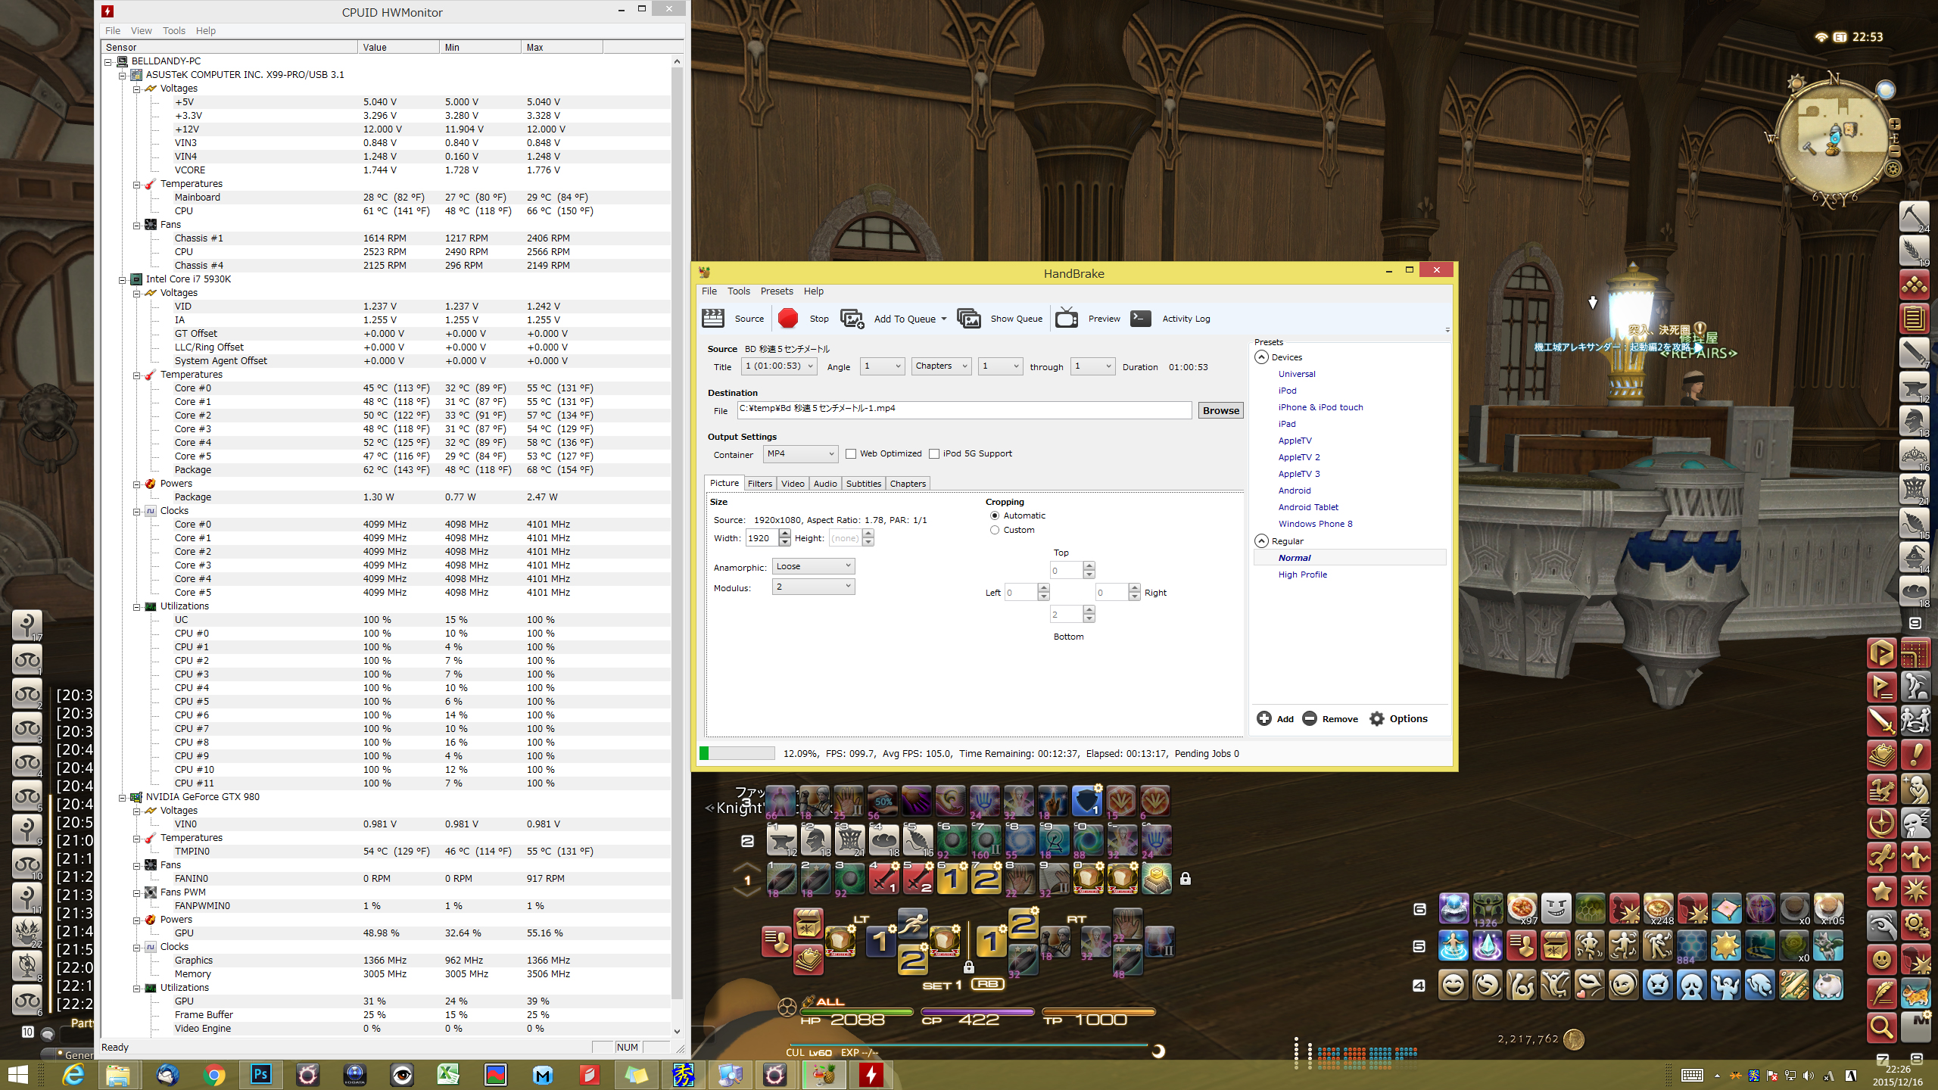Open Photoshop from the taskbar
Image resolution: width=1938 pixels, height=1090 pixels.
260,1074
